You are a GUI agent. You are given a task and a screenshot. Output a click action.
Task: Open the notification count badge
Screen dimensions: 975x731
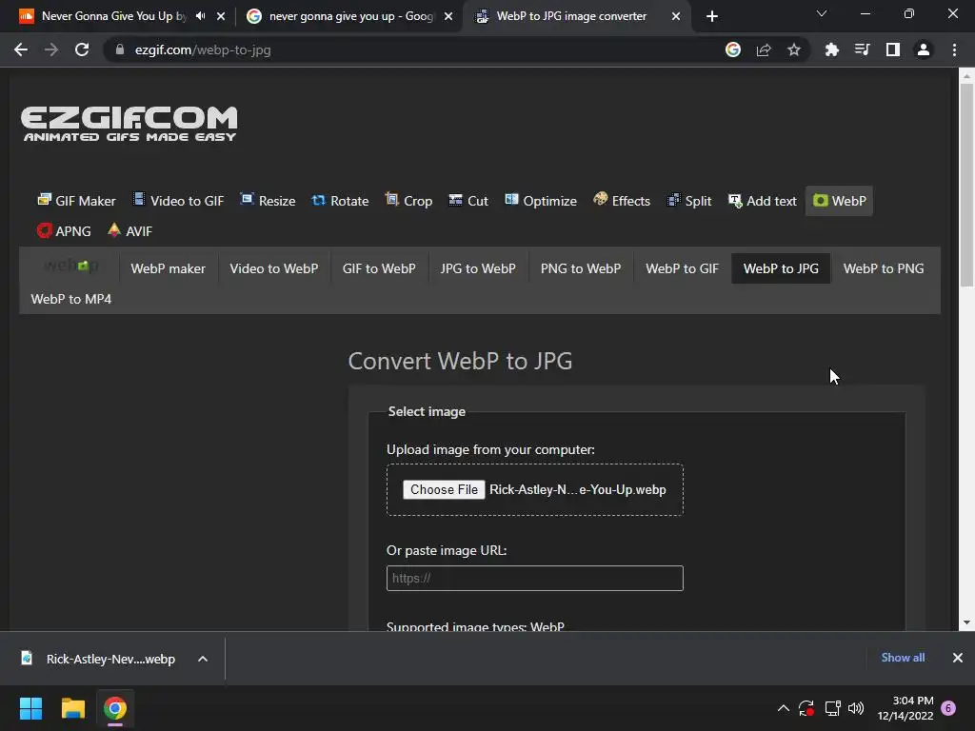[x=949, y=708]
